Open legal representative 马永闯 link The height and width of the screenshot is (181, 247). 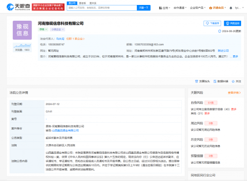60,39
